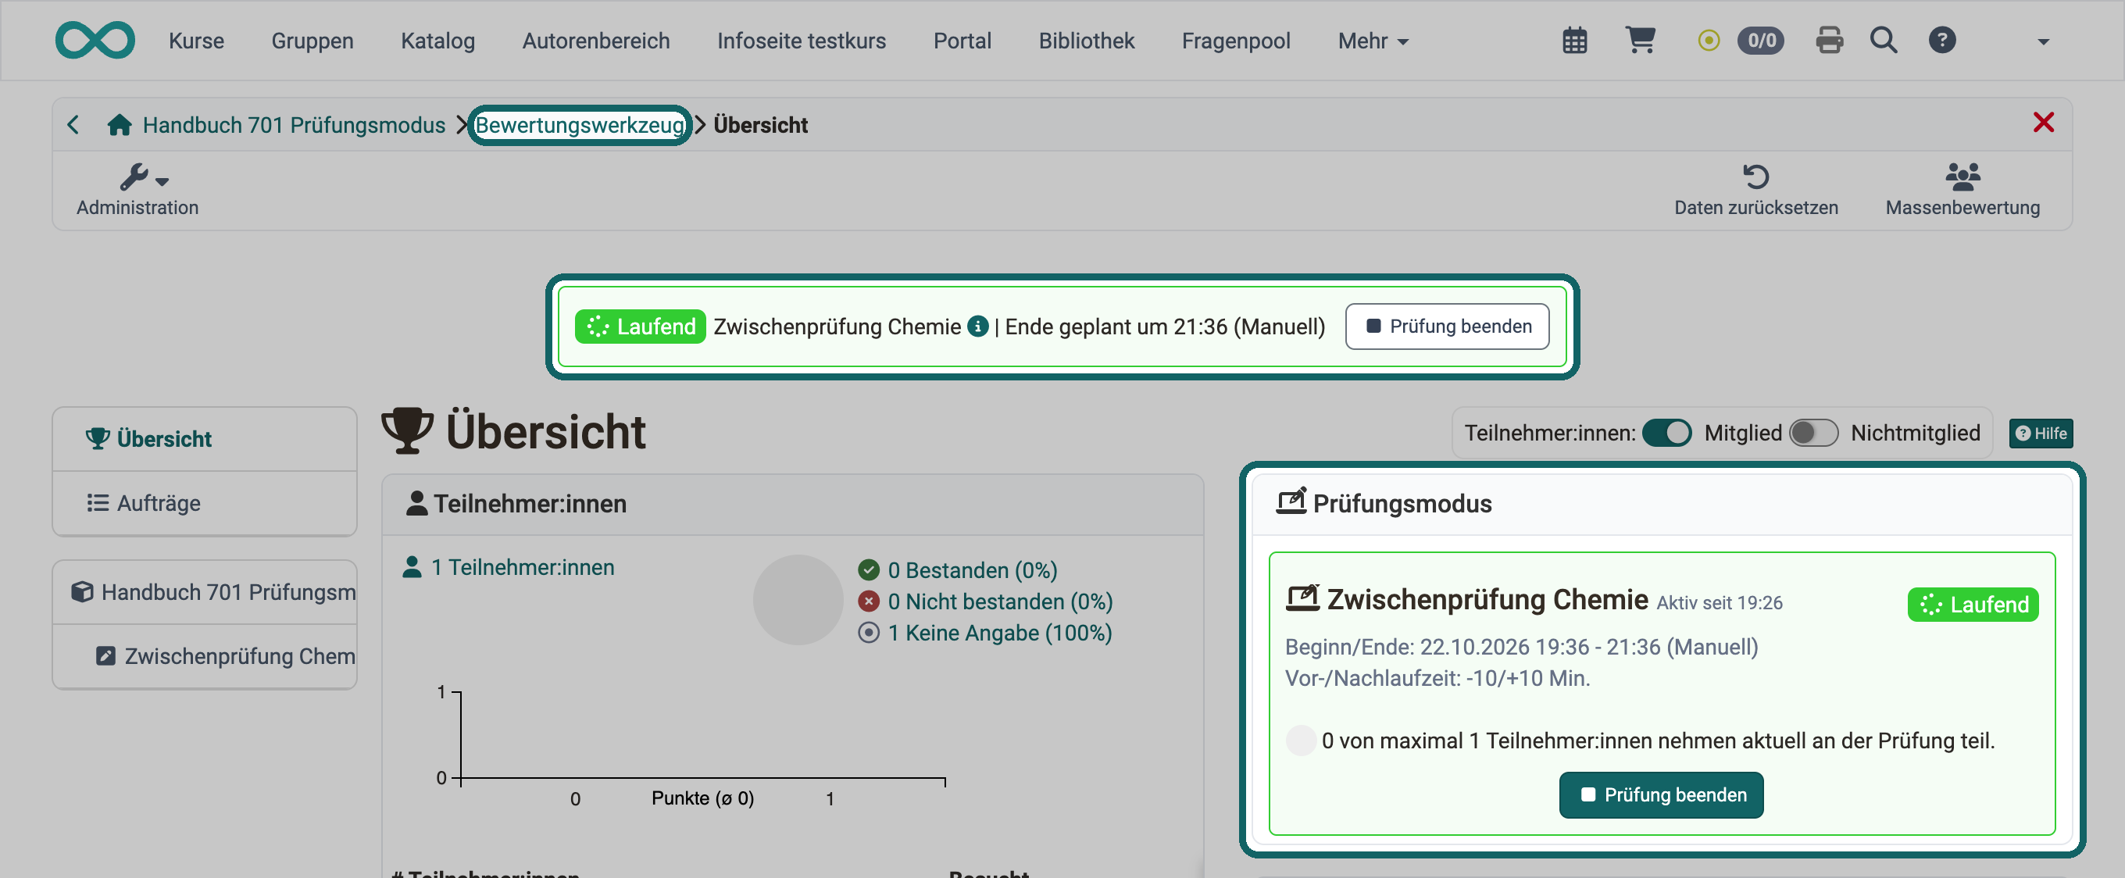
Task: Click Daten zurücksetzen reset icon
Action: point(1755,176)
